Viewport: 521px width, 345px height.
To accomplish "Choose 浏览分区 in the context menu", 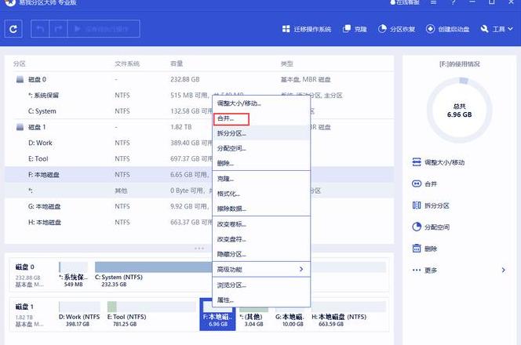I will [261, 285].
